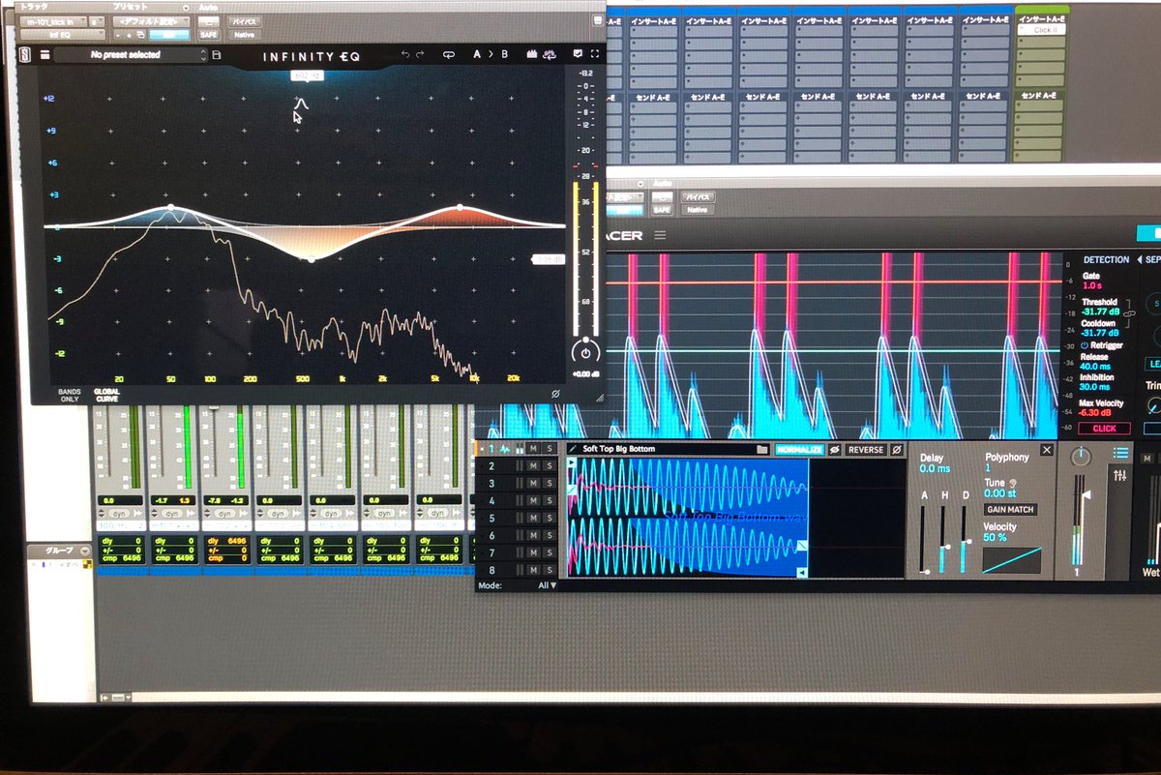Adjust the Hold H slider

(x=944, y=540)
